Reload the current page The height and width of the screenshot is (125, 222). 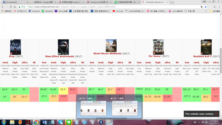point(11,7)
